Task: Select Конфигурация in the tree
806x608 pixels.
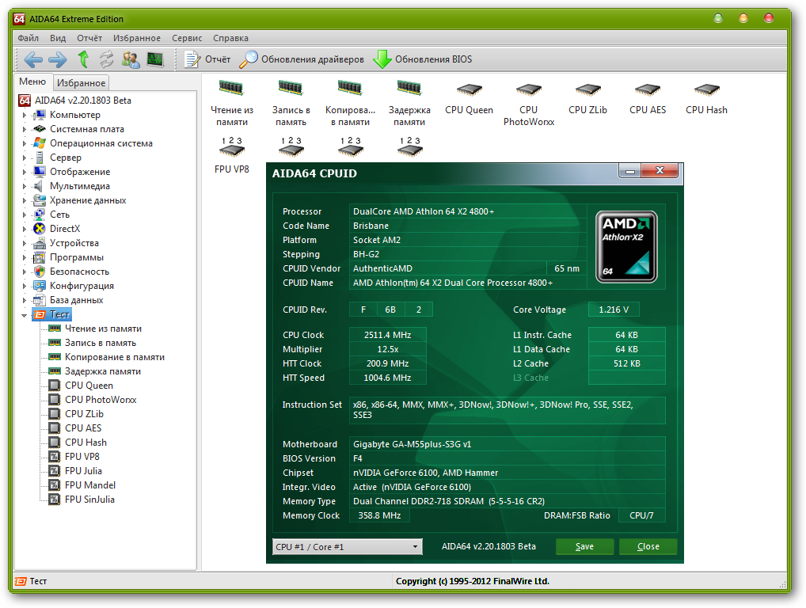Action: click(x=82, y=287)
